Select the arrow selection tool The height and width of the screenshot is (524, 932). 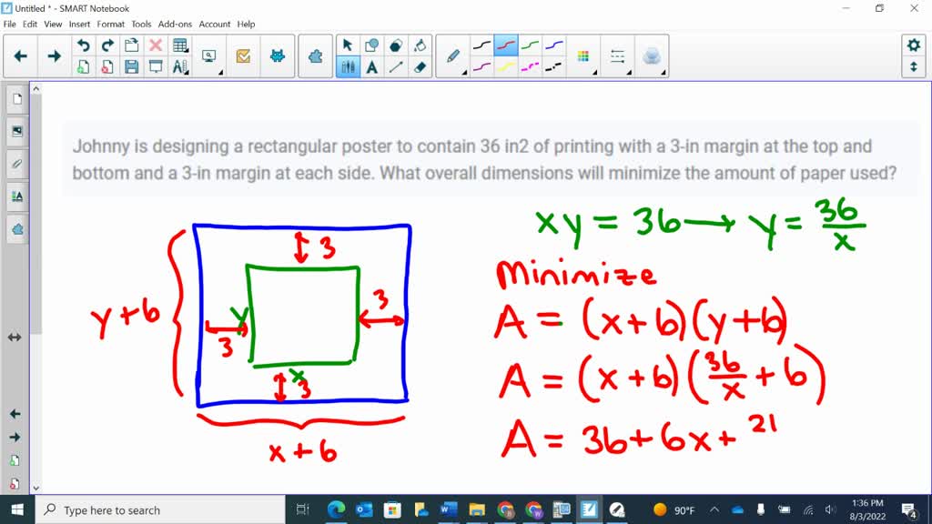point(349,44)
